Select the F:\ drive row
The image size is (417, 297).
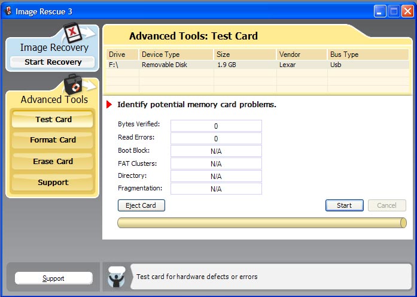tap(258, 65)
